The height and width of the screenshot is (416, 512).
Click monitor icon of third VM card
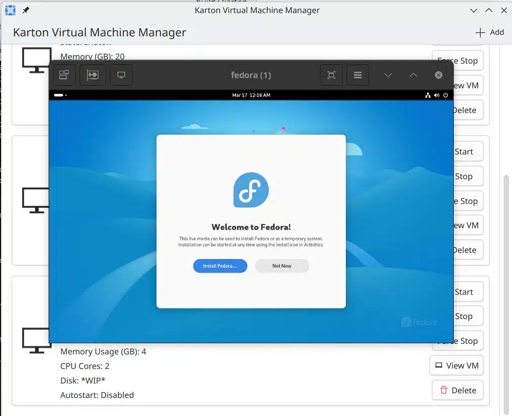(x=35, y=340)
